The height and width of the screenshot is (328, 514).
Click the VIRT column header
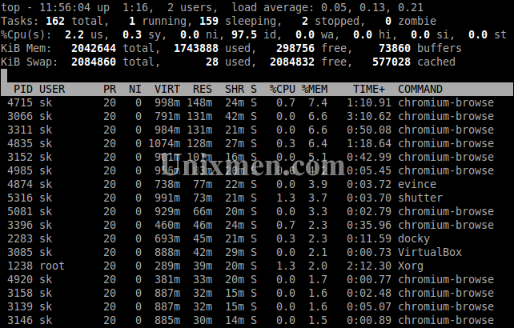tap(167, 89)
